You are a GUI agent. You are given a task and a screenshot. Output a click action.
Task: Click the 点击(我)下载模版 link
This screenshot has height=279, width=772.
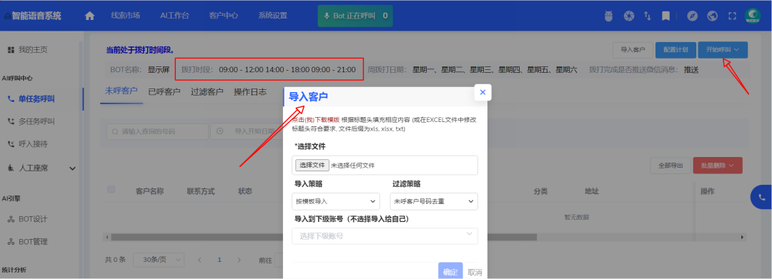tap(315, 120)
